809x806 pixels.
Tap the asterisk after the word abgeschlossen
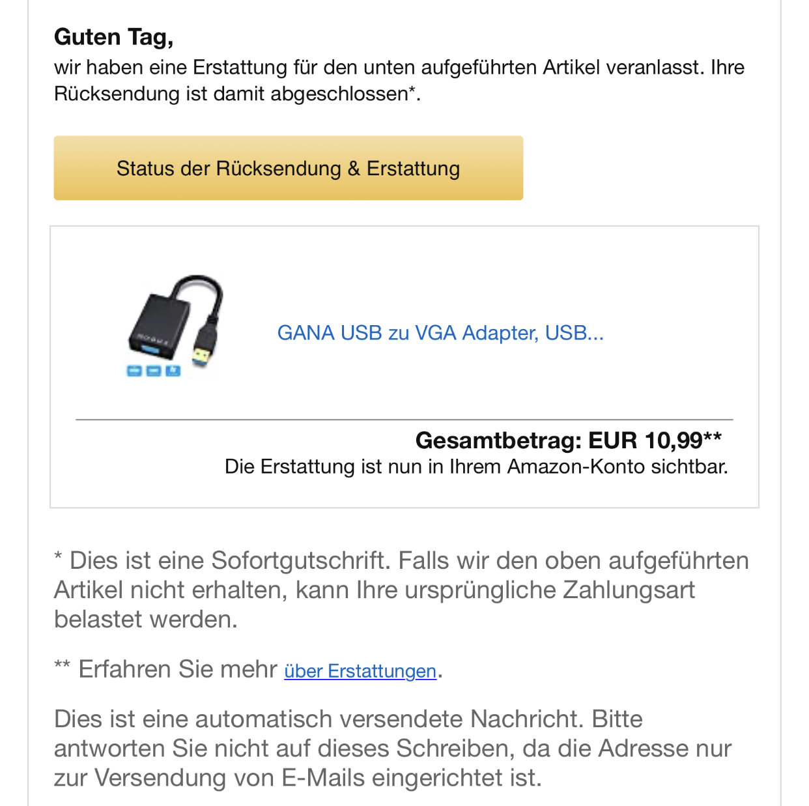click(412, 90)
